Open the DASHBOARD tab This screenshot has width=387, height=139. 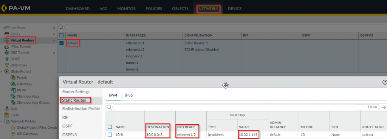click(77, 9)
